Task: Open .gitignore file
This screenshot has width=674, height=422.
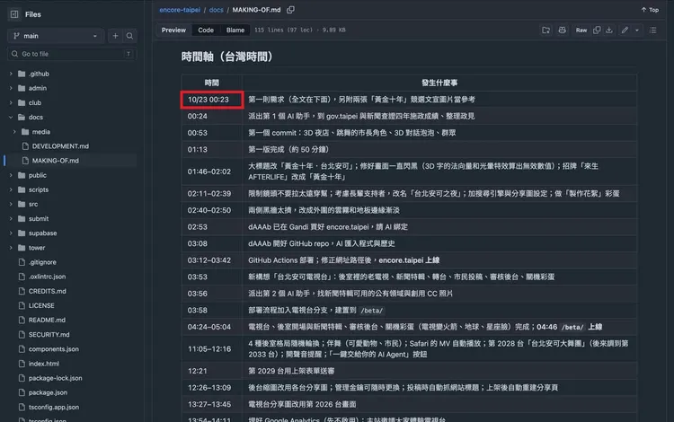Action: 42,262
